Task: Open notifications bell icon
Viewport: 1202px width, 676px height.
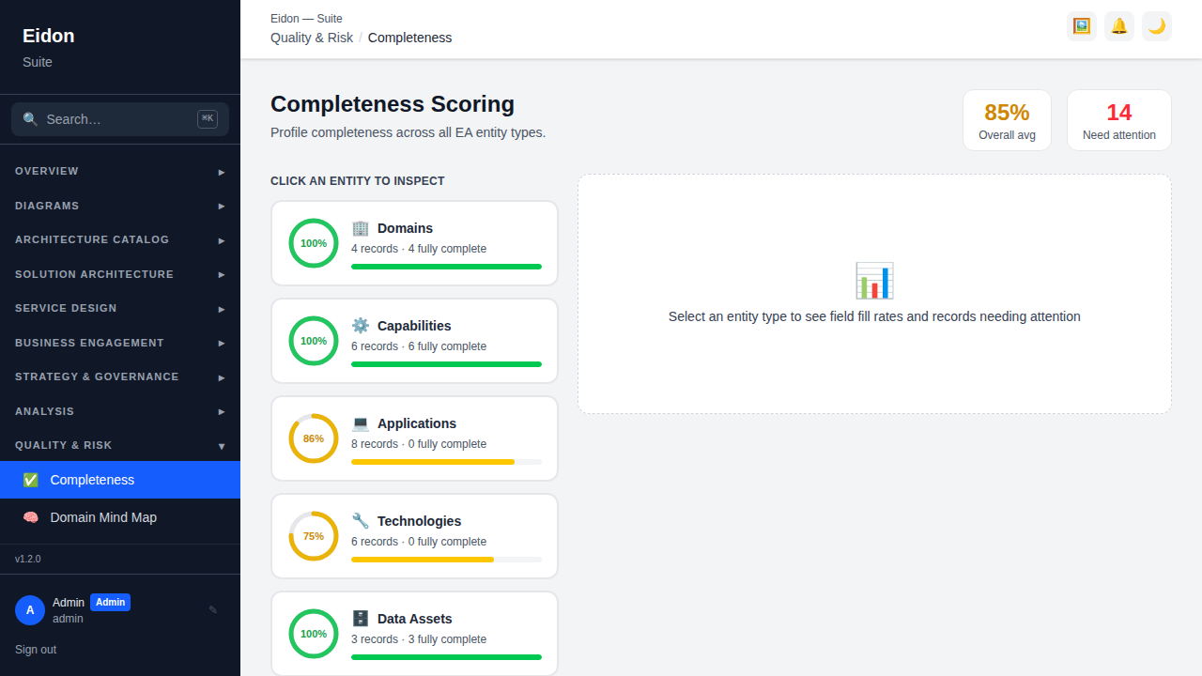Action: [x=1119, y=26]
